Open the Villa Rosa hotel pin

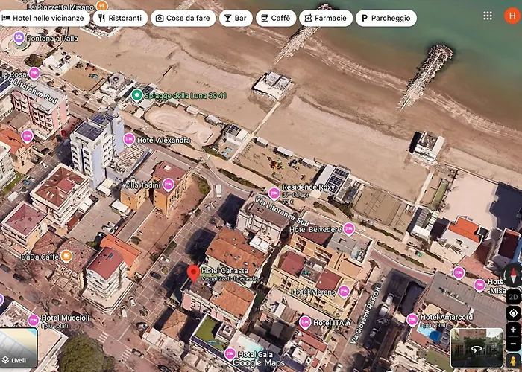(34, 74)
